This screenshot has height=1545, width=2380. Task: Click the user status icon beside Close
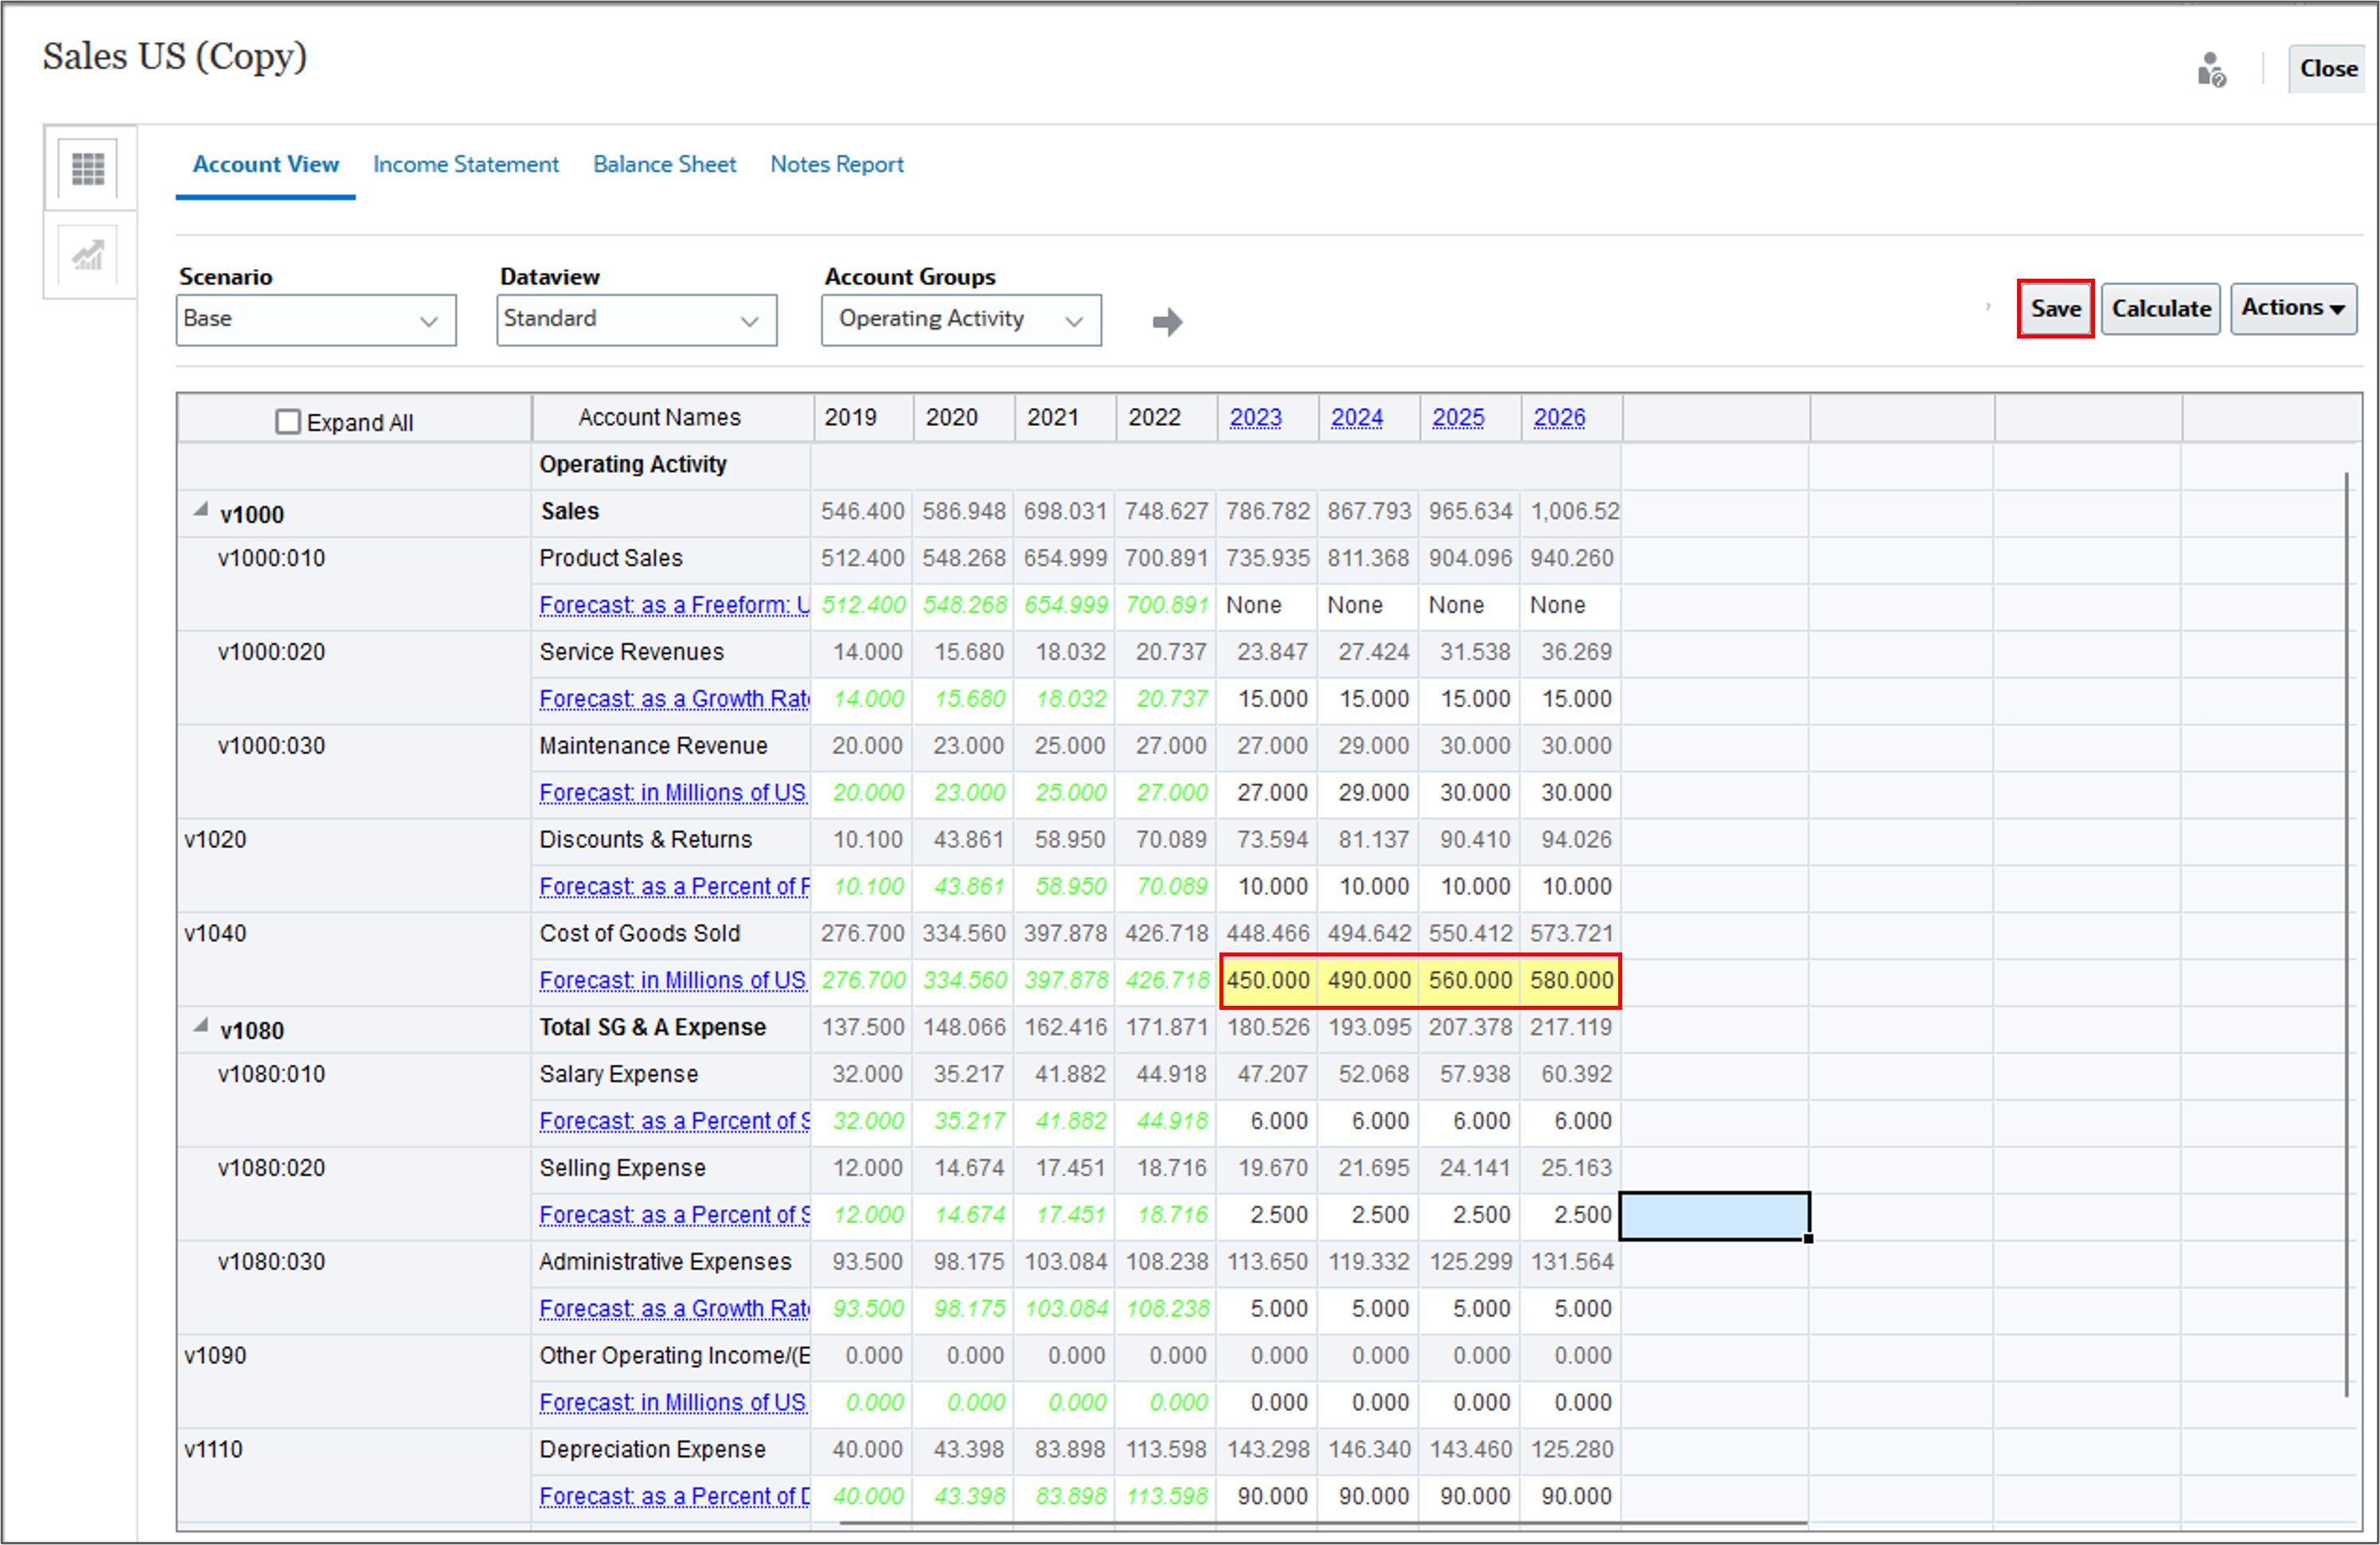click(x=2211, y=70)
